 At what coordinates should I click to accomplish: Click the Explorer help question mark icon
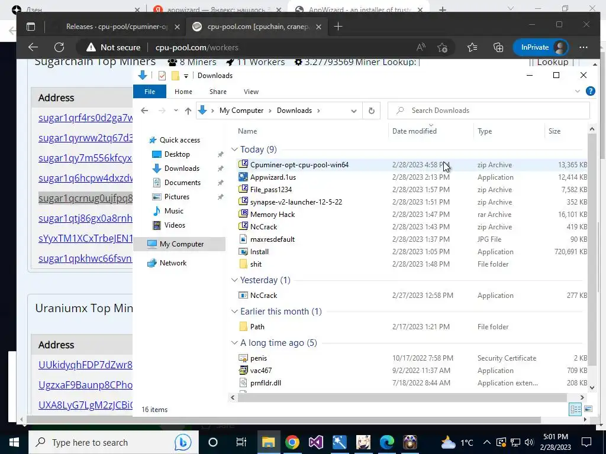point(590,91)
